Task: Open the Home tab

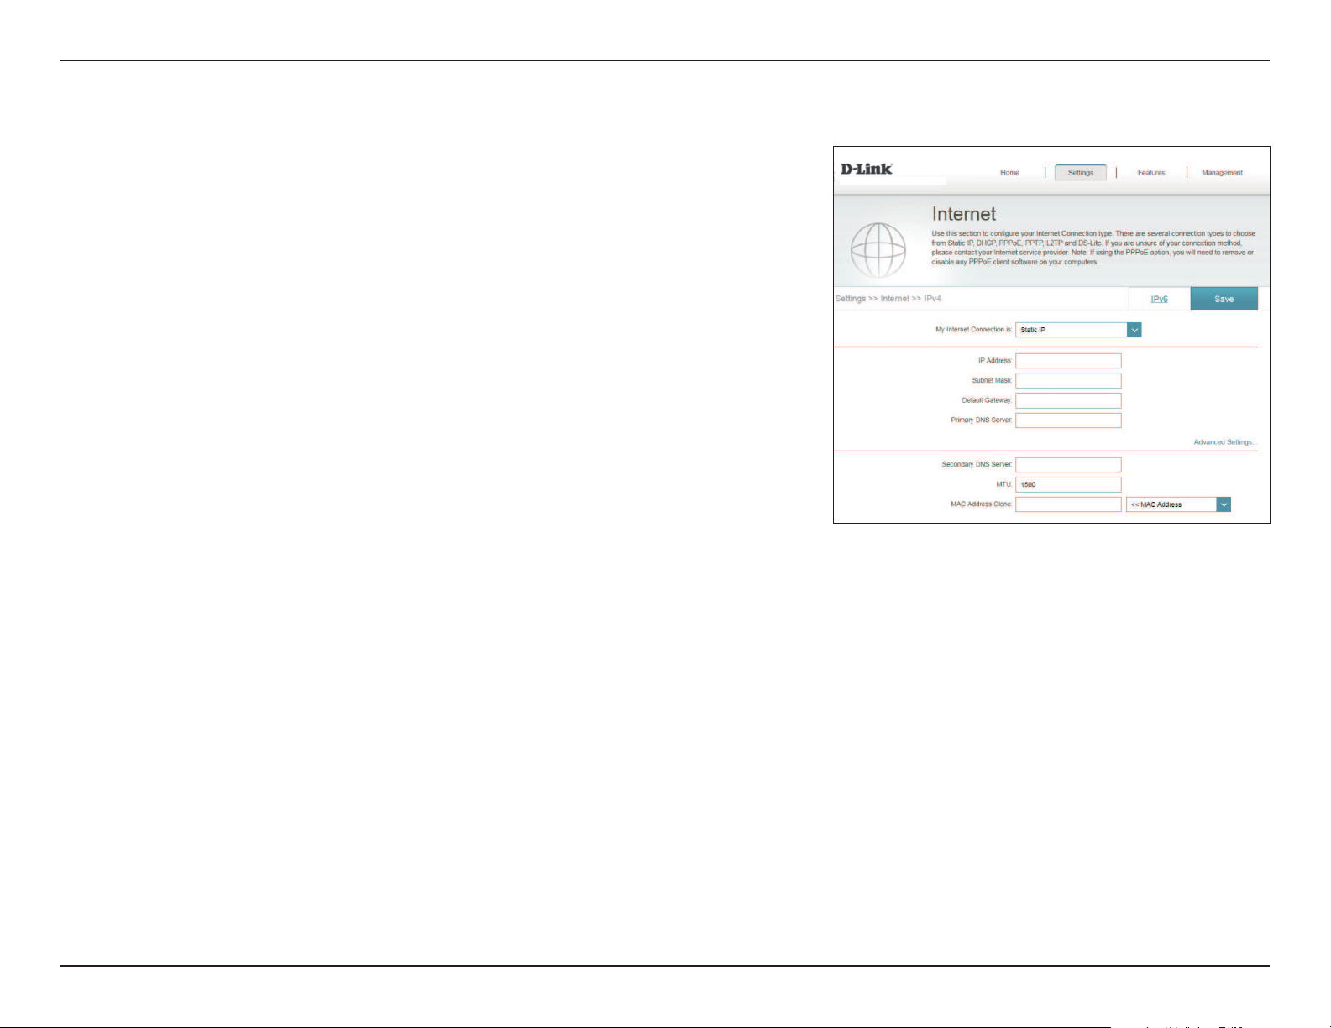Action: (1009, 173)
